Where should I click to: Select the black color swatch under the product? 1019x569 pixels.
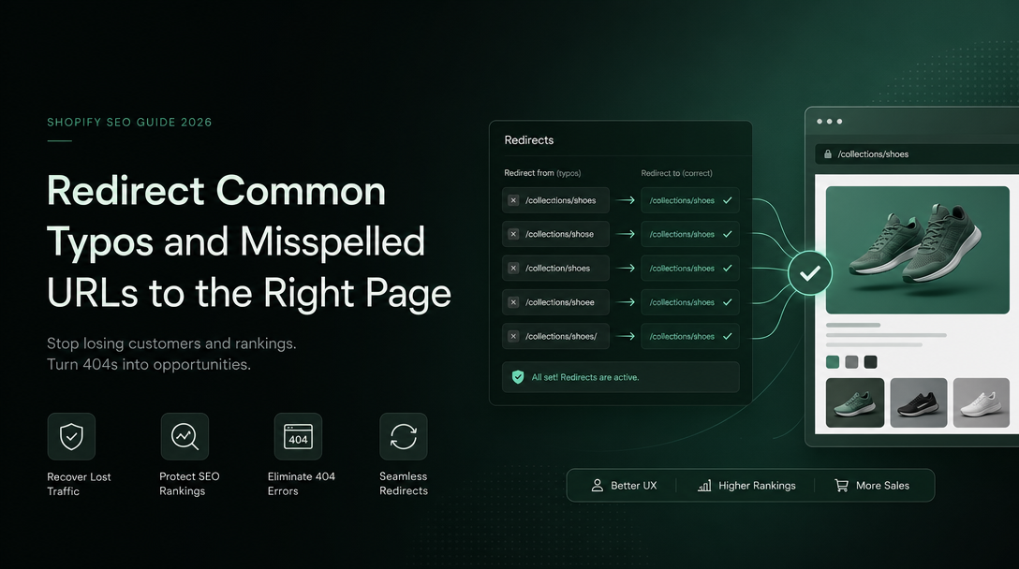tap(871, 362)
